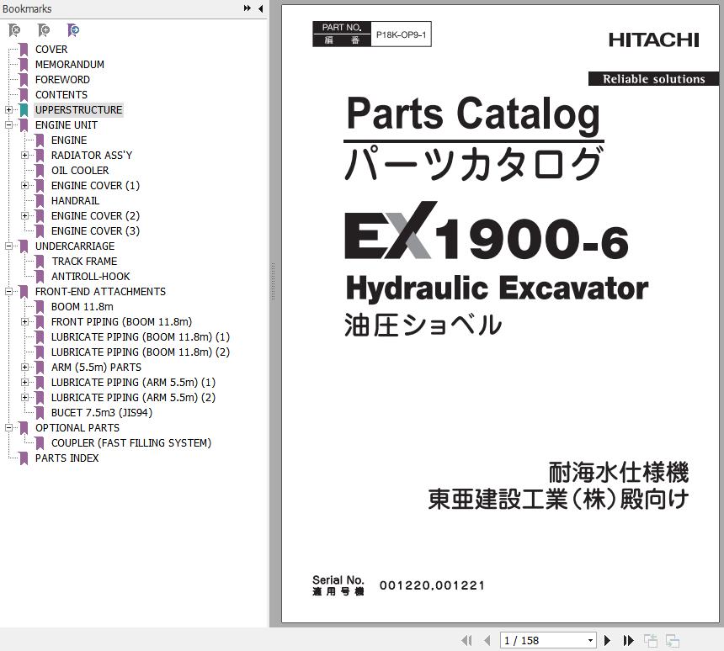Image resolution: width=724 pixels, height=651 pixels.
Task: Select FRONT-END ATTACHMENTS bookmark
Action: (100, 292)
